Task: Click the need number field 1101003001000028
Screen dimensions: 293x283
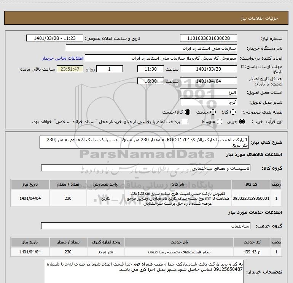Action: point(209,38)
